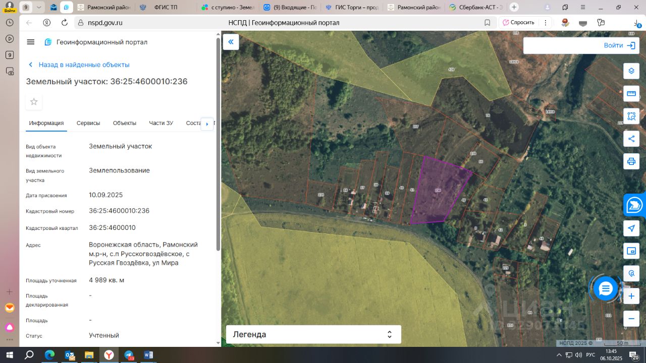
Task: Open the map layers tool
Action: pyautogui.click(x=631, y=71)
